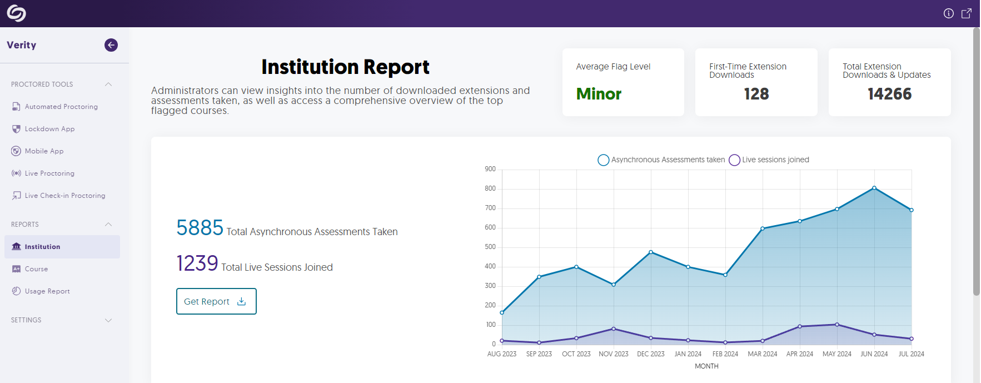Click the JUN 2024 peak data point
The width and height of the screenshot is (981, 383).
coord(874,188)
